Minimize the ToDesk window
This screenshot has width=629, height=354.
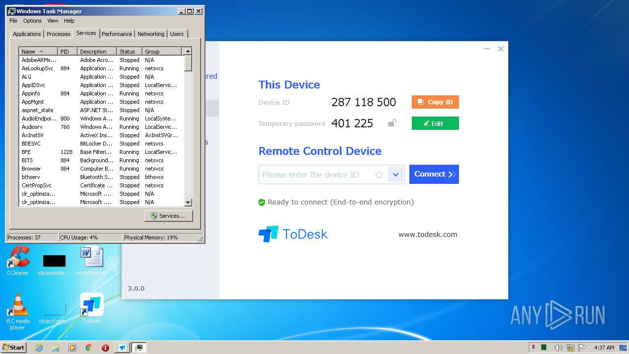point(486,49)
